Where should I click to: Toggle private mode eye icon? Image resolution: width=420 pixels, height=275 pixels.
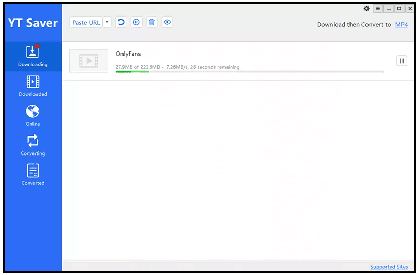coord(167,22)
